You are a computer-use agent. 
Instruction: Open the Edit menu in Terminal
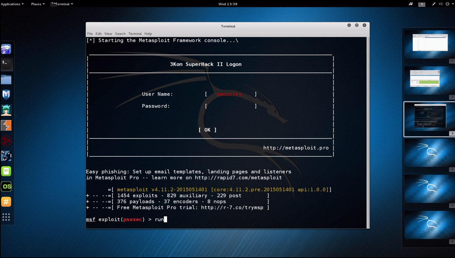point(98,34)
